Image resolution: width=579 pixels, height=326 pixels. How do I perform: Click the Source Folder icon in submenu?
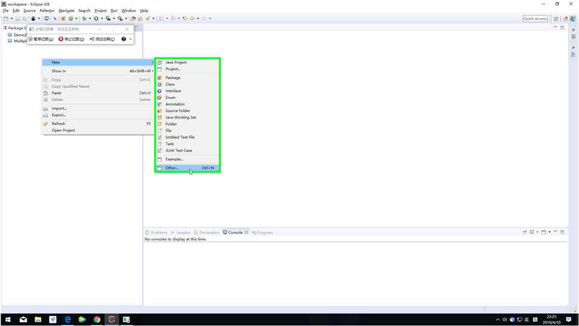coord(159,111)
